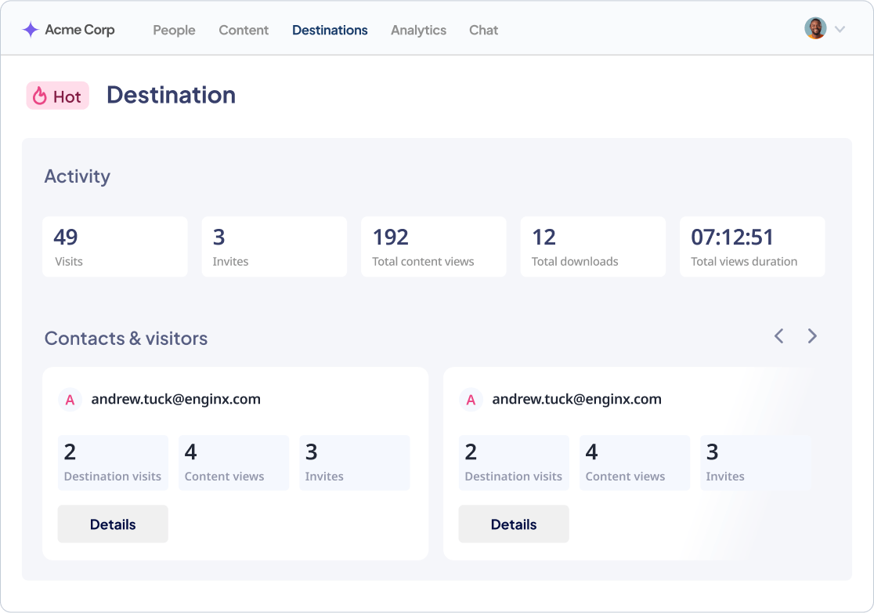Click the Acme Corp star logo icon
Viewport: 874px width, 613px height.
(x=31, y=30)
